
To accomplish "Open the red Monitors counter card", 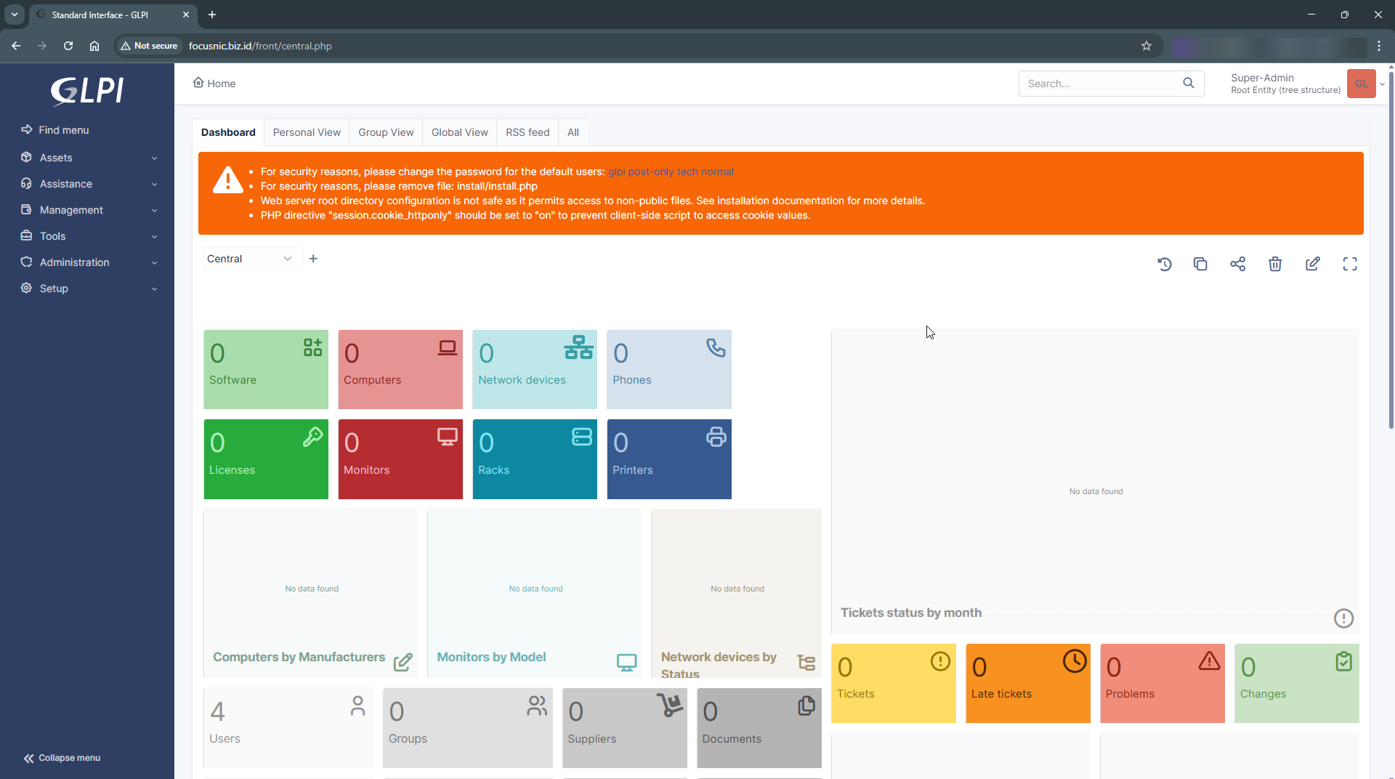I will tap(400, 459).
